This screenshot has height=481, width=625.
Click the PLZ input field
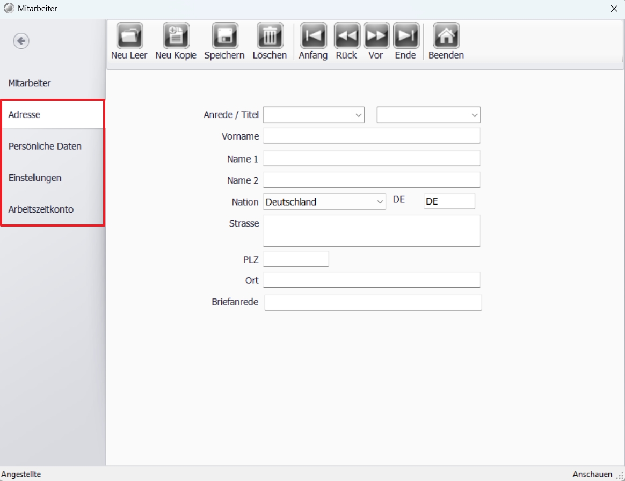point(295,259)
